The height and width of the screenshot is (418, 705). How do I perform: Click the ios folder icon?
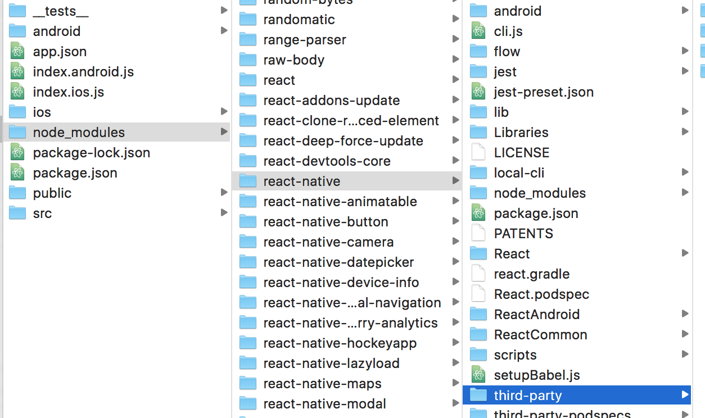point(17,112)
